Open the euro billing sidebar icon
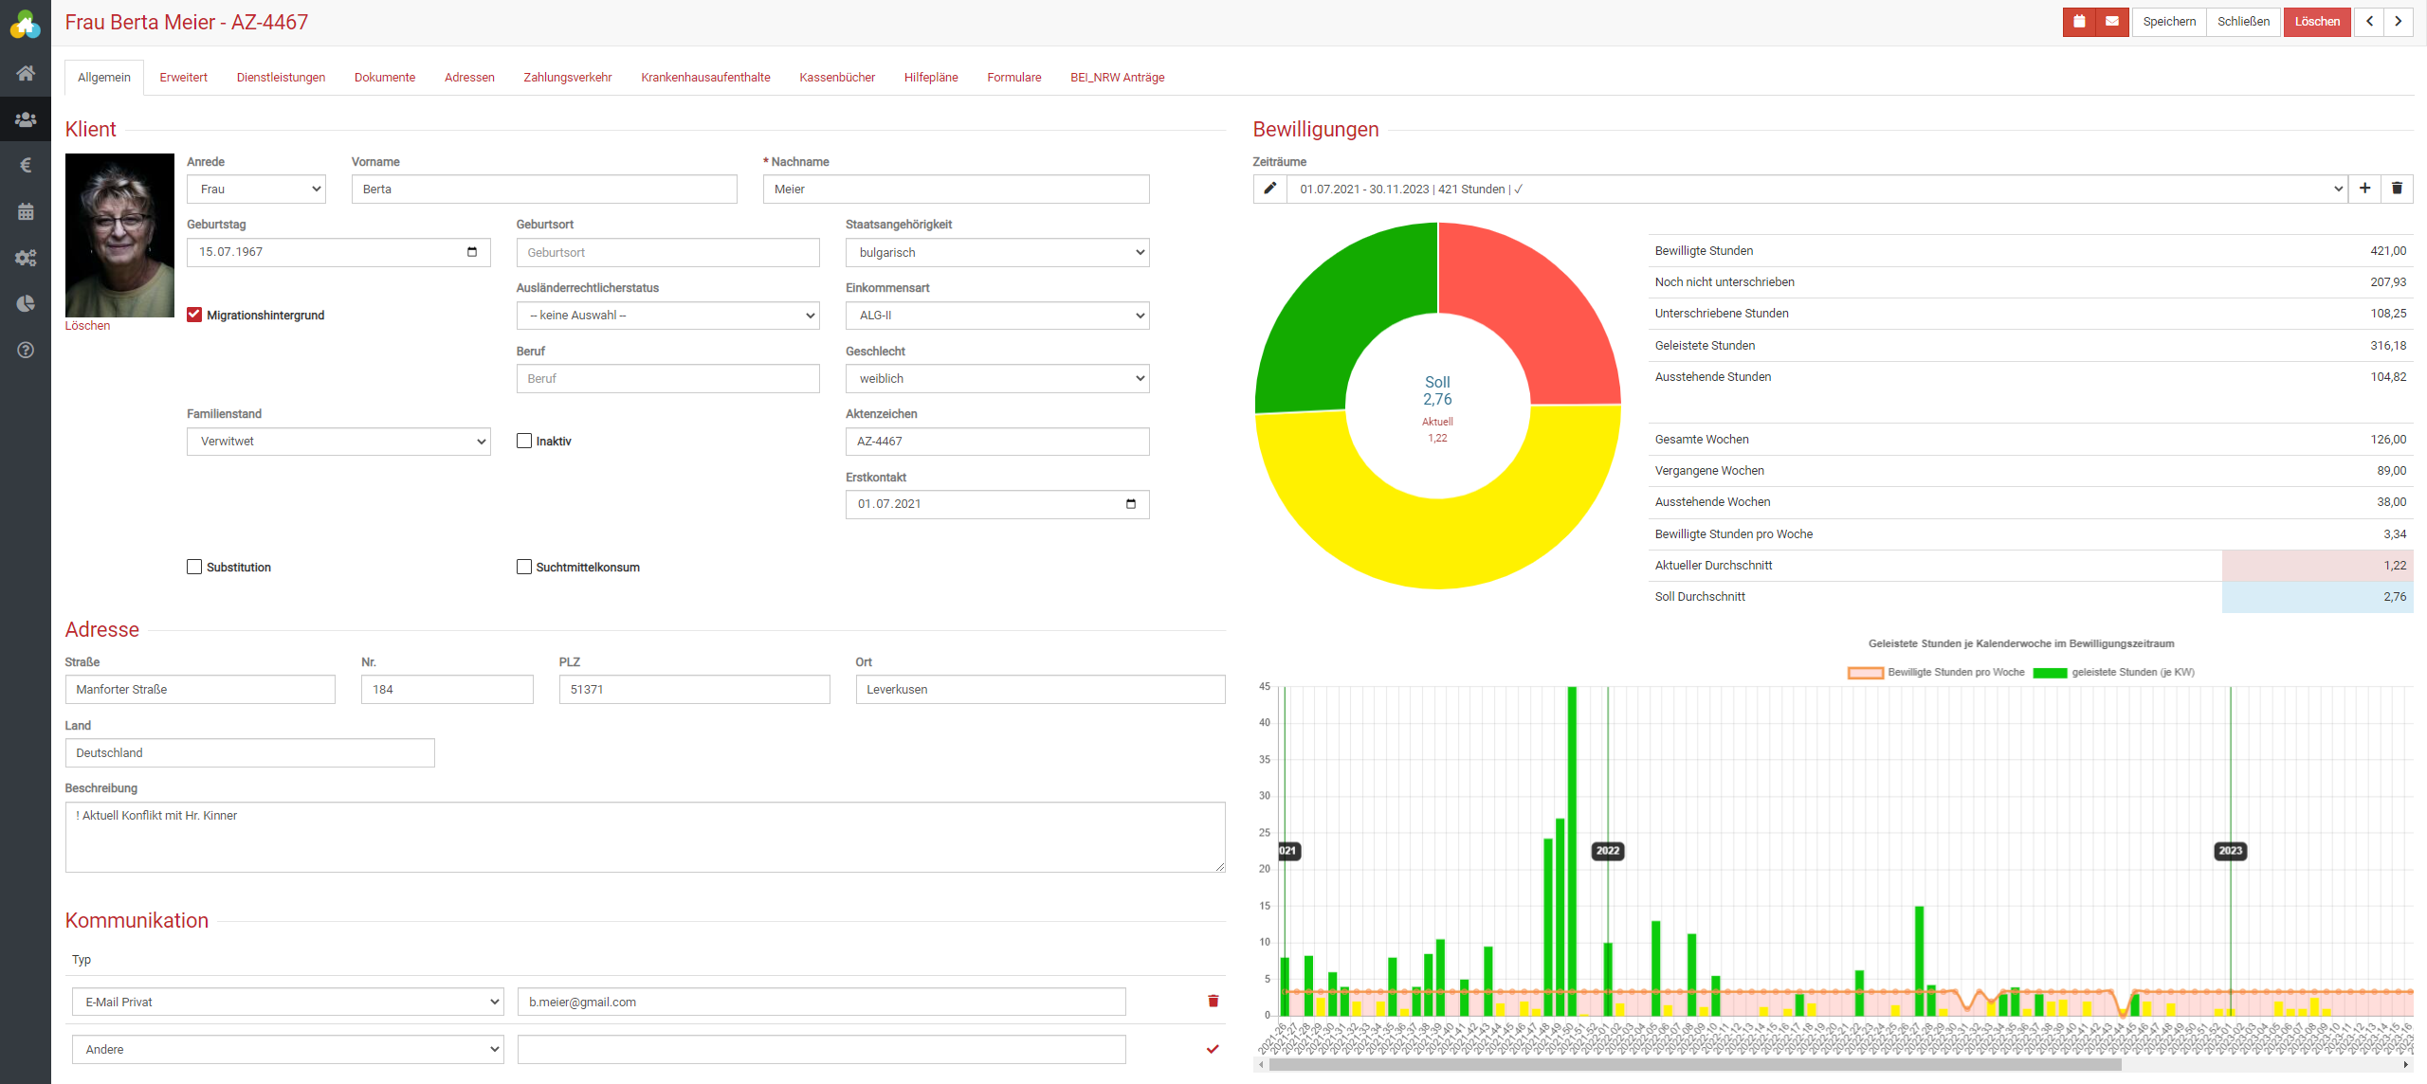This screenshot has height=1084, width=2427. coord(26,165)
